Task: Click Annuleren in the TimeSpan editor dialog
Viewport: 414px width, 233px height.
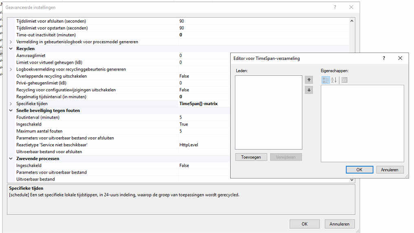Action: click(390, 169)
